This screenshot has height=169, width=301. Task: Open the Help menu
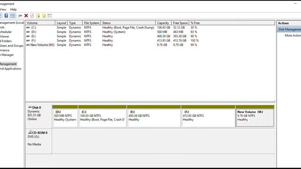[13, 9]
